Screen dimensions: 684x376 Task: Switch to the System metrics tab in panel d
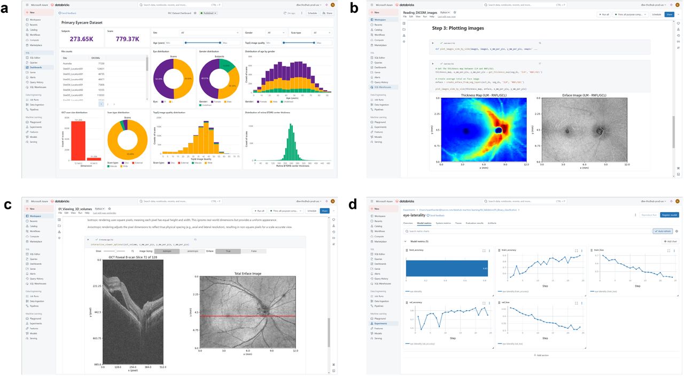(443, 222)
